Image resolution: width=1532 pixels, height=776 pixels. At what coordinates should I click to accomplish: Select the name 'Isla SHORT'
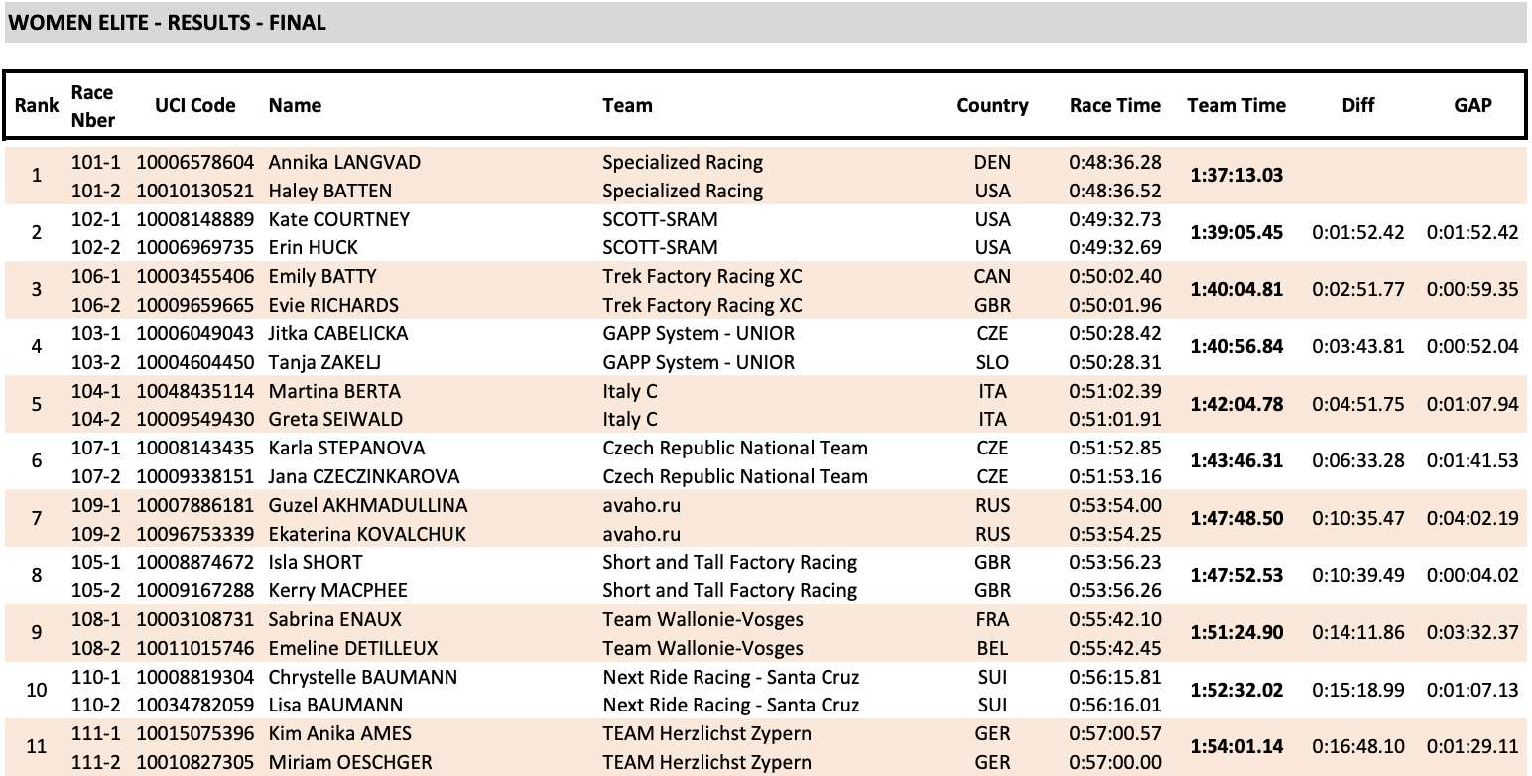[x=316, y=562]
